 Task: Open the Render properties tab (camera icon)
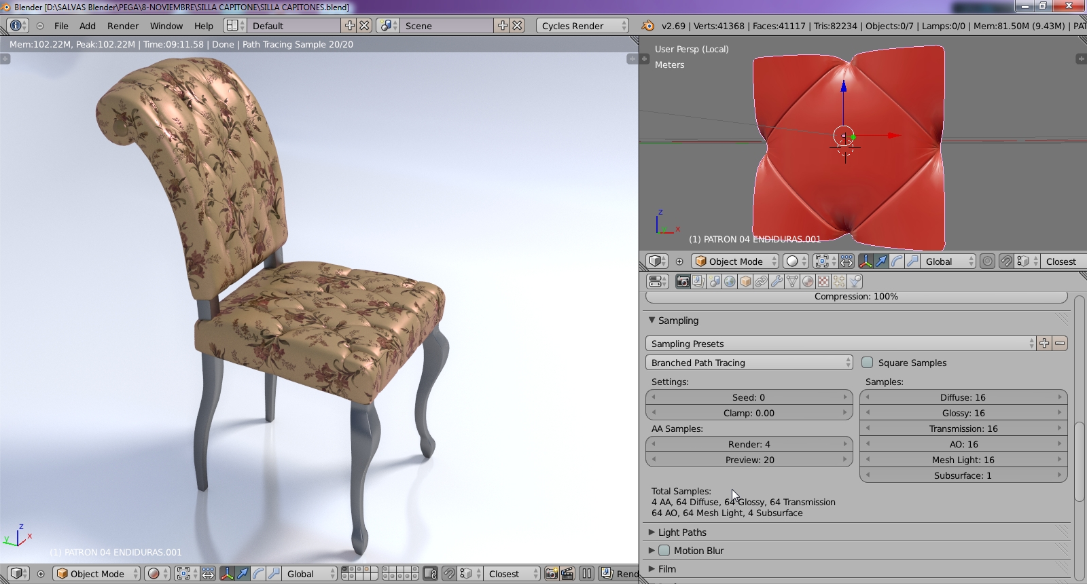tap(683, 281)
